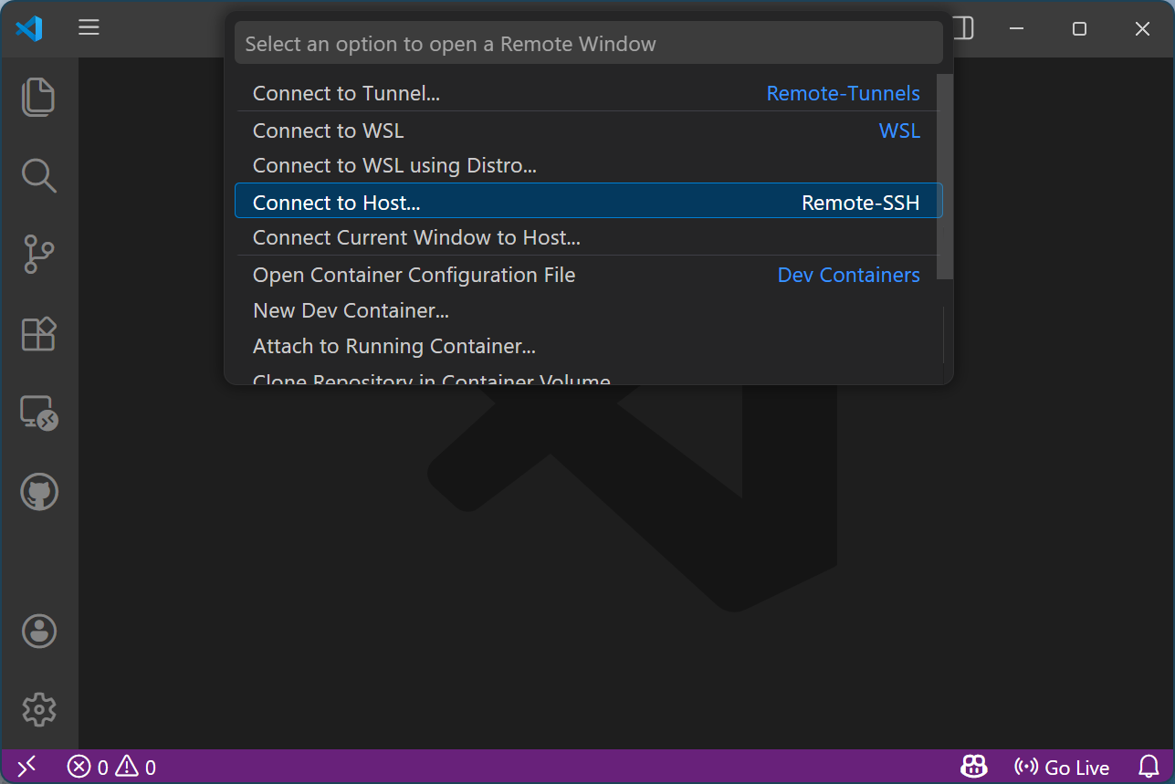The height and width of the screenshot is (784, 1175).
Task: Open the Remote Explorer view
Action: [x=38, y=413]
